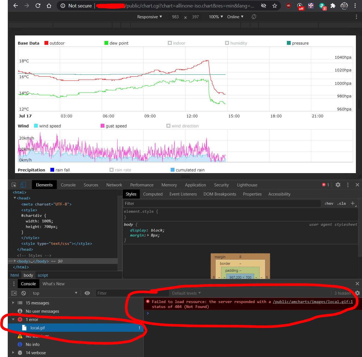The width and height of the screenshot is (362, 357).
Task: Open DevTools settings gear icon
Action: pyautogui.click(x=338, y=185)
